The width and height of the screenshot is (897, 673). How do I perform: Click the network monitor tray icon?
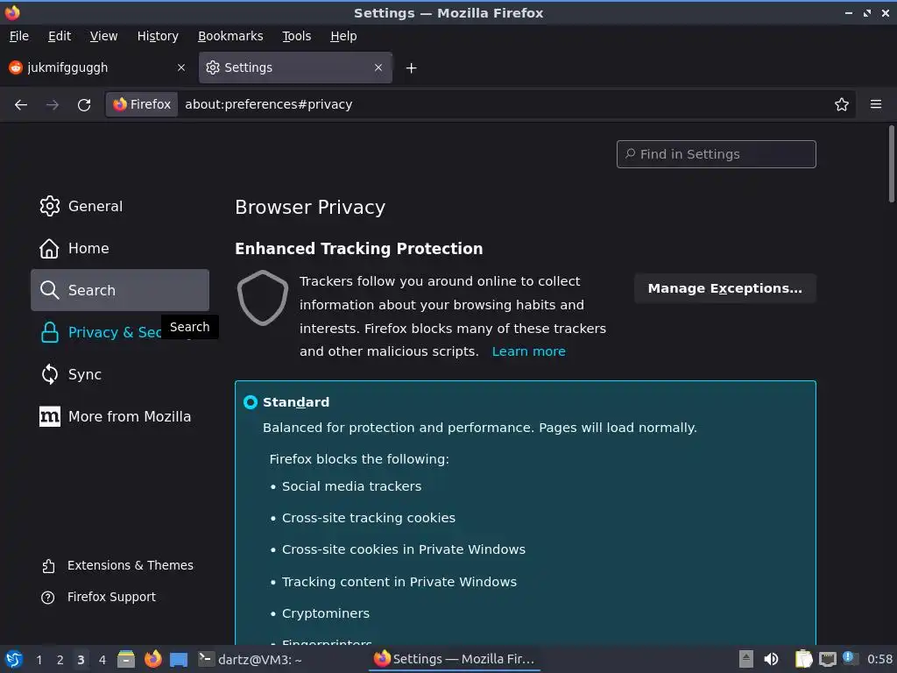[827, 659]
